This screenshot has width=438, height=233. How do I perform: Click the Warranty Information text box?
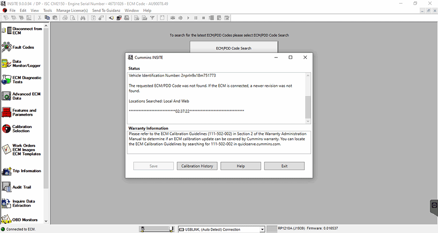(x=219, y=143)
